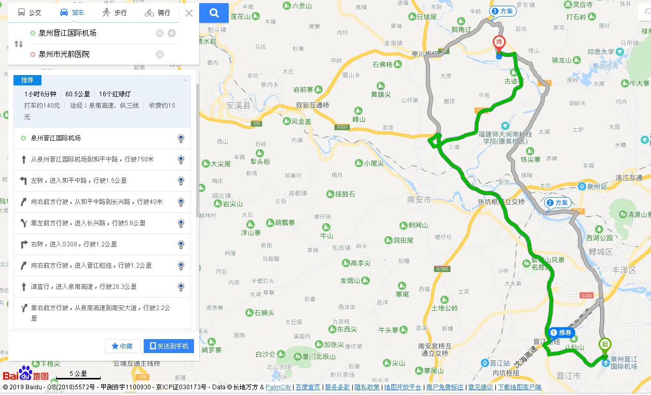The image size is (651, 395).
Task: Open the 骑行 cycling tab
Action: pos(158,12)
